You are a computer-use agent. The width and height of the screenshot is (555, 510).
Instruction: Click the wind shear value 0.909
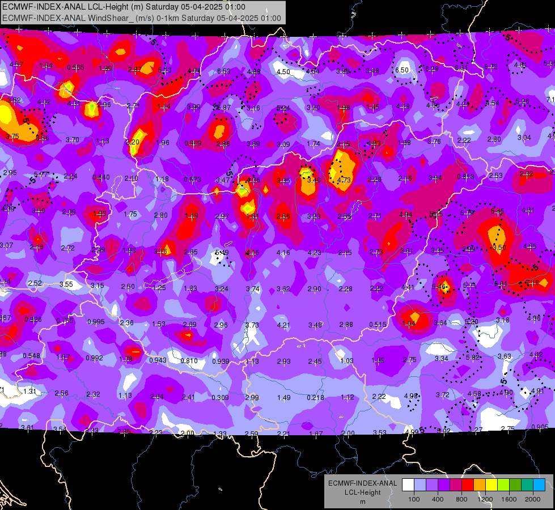pos(193,143)
